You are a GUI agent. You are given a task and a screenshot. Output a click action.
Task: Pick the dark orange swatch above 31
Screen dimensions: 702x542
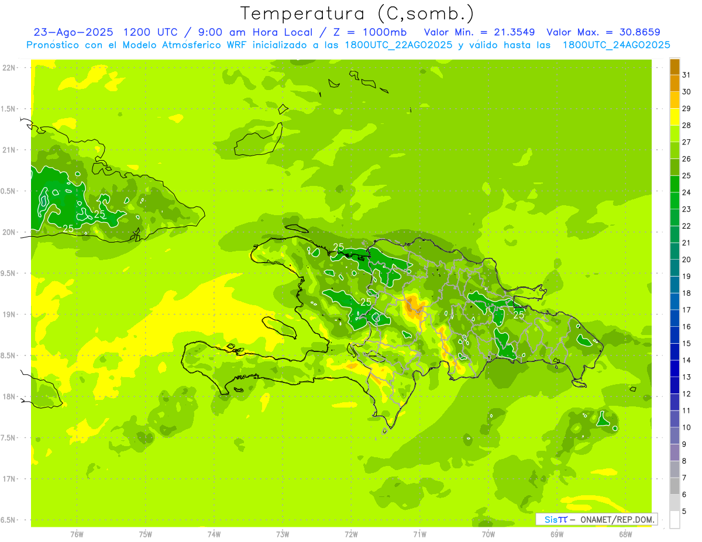pyautogui.click(x=675, y=67)
